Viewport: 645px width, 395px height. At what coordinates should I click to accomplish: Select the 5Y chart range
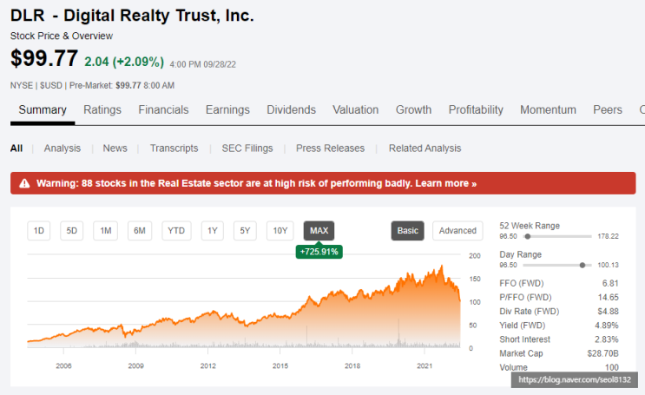(x=245, y=231)
